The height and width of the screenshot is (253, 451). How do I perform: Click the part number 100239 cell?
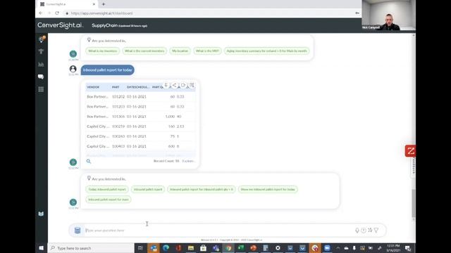118,126
